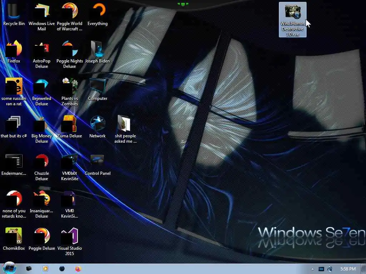The width and height of the screenshot is (366, 274).
Task: Open 'shit people asked me' folder
Action: [125, 129]
